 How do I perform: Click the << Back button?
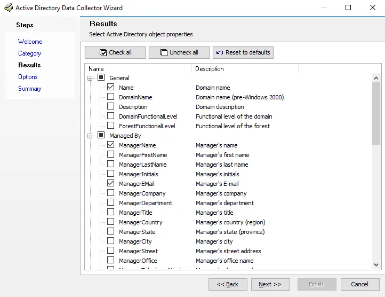(x=228, y=285)
